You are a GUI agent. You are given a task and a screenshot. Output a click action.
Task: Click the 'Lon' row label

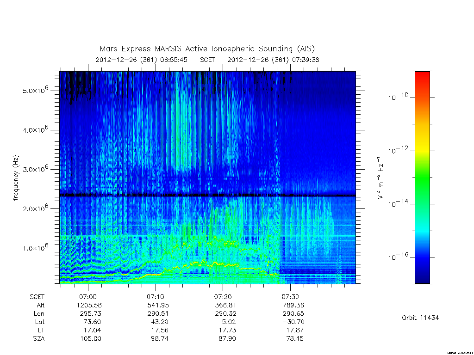39,314
